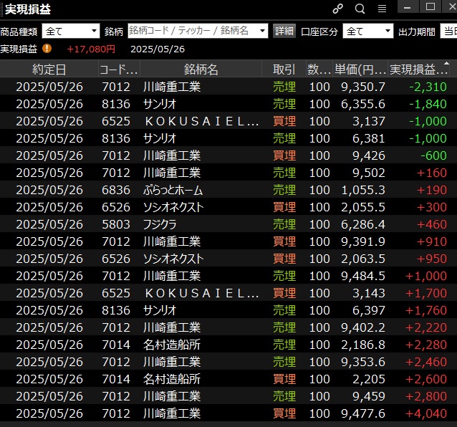
Task: Sort by 実現損益 column header
Action: [x=418, y=69]
